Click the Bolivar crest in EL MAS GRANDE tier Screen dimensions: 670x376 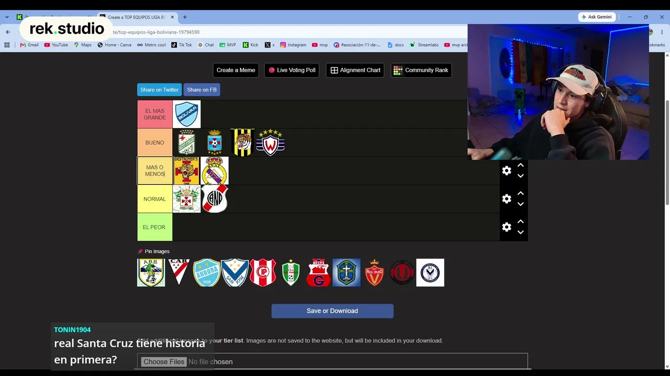[186, 114]
